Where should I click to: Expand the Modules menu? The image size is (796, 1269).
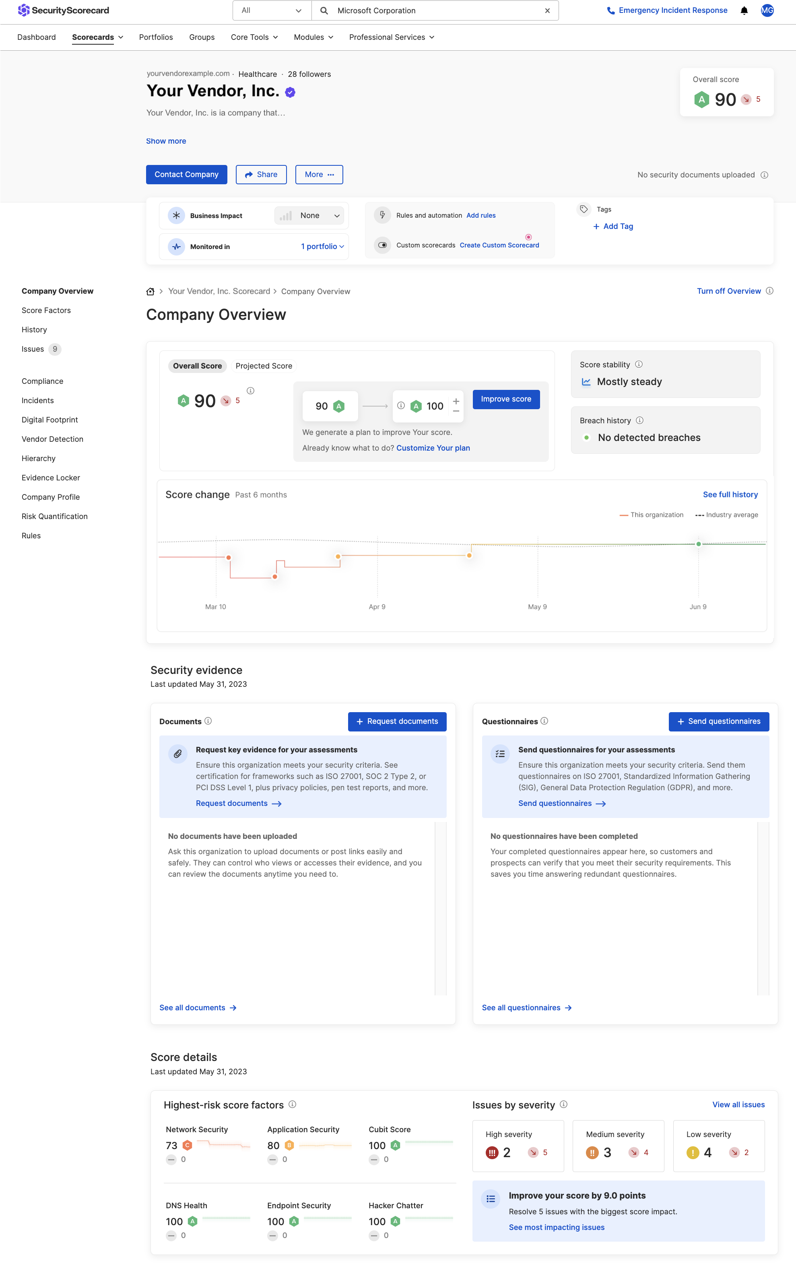point(313,37)
